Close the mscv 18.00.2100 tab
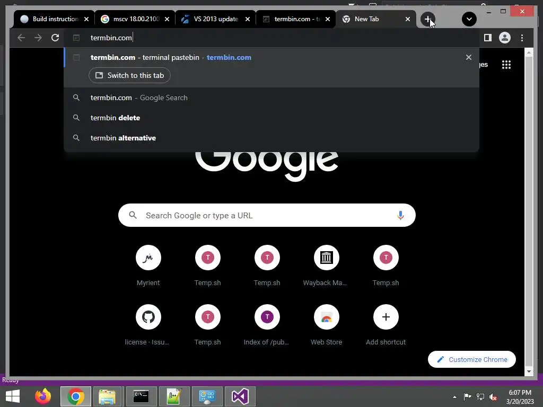The height and width of the screenshot is (407, 543). click(x=167, y=19)
